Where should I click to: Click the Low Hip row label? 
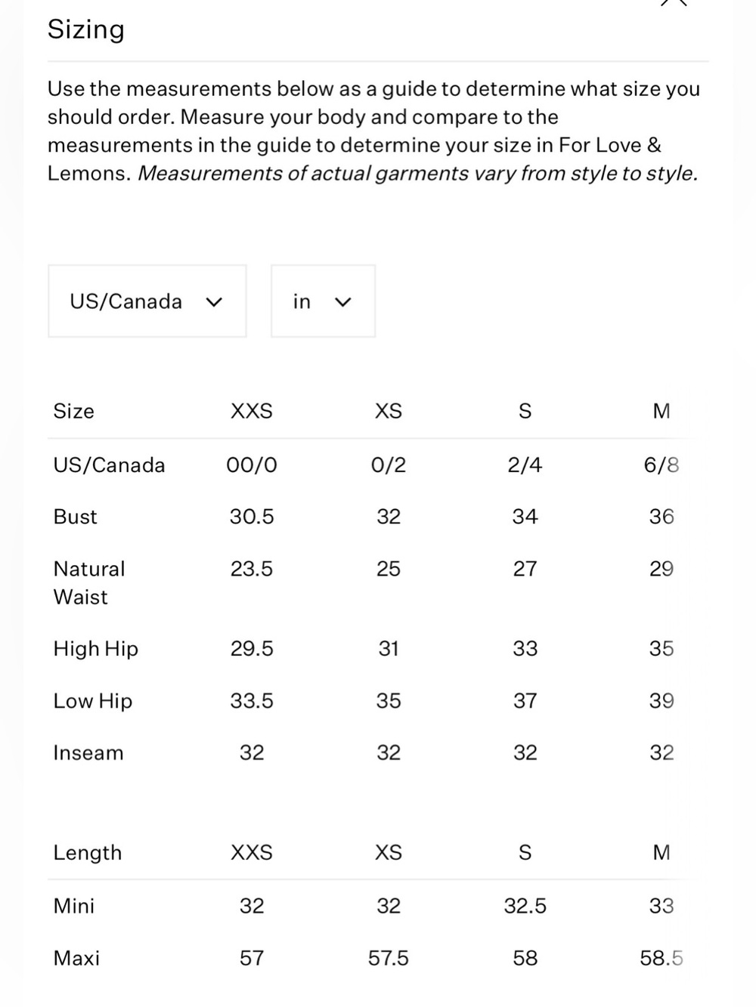93,701
